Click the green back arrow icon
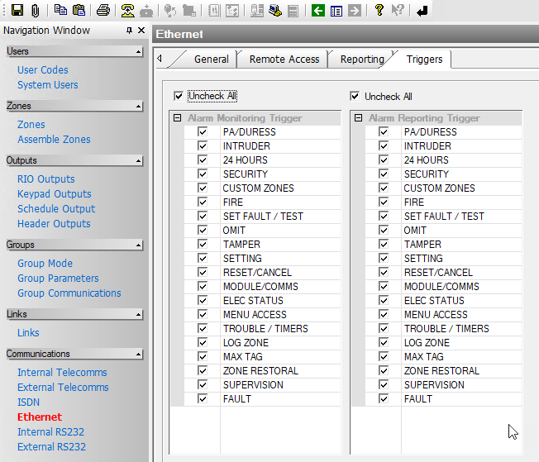539x462 pixels. pyautogui.click(x=318, y=10)
